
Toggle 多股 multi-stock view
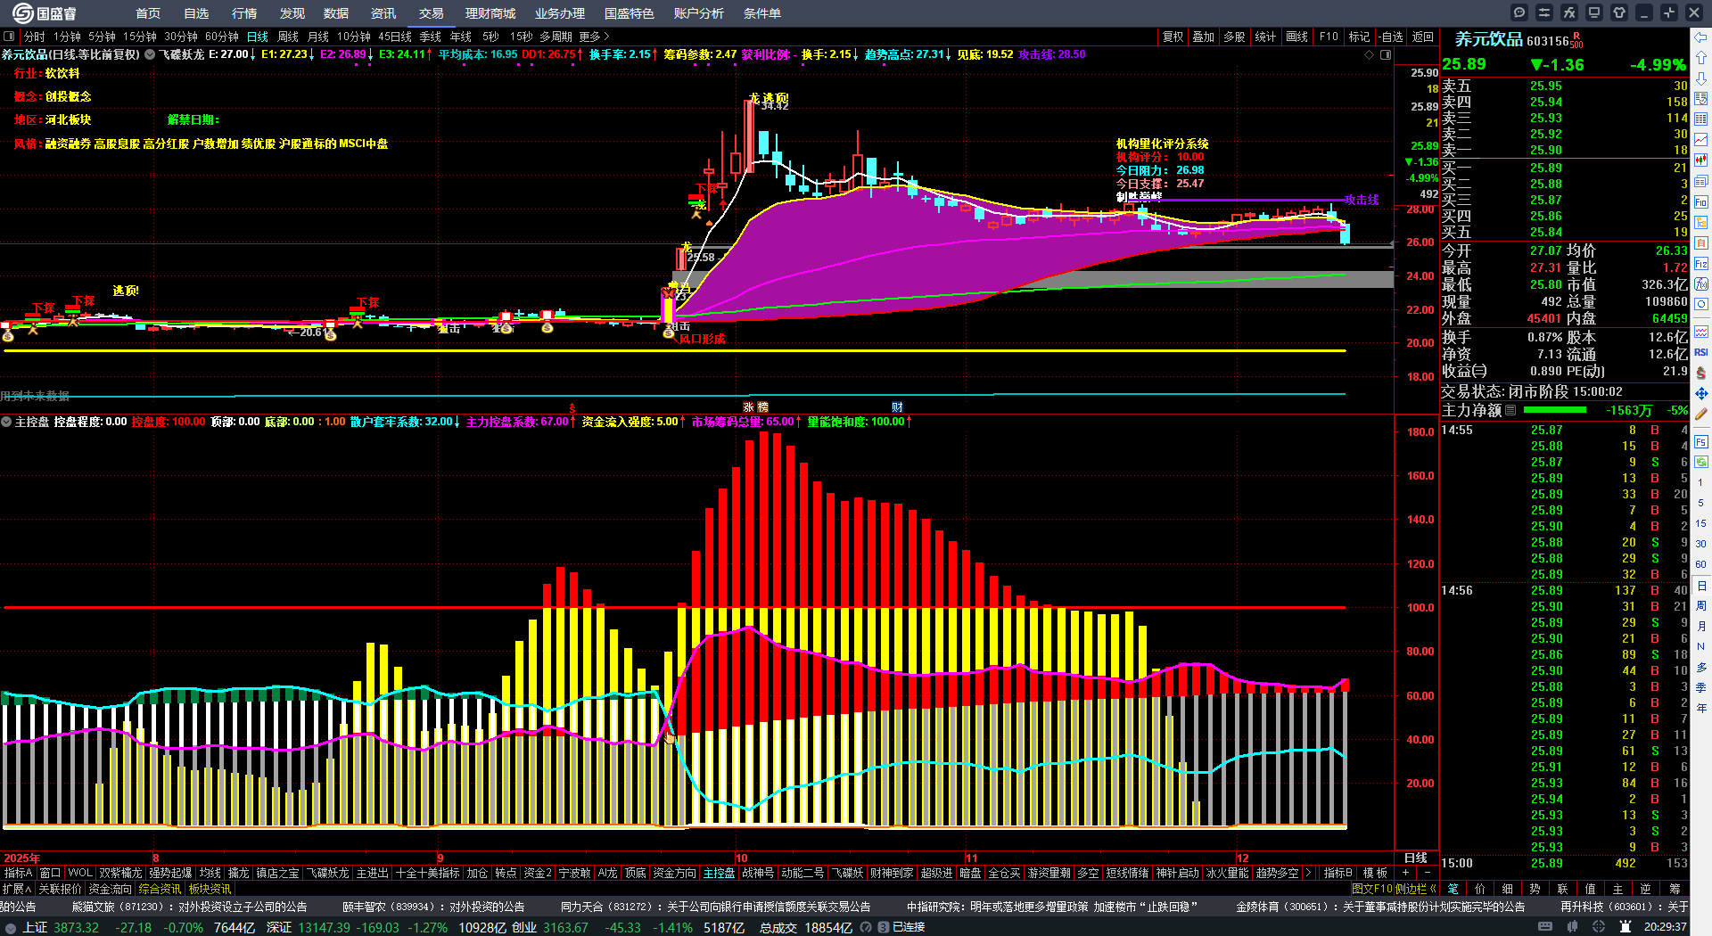[x=1234, y=37]
